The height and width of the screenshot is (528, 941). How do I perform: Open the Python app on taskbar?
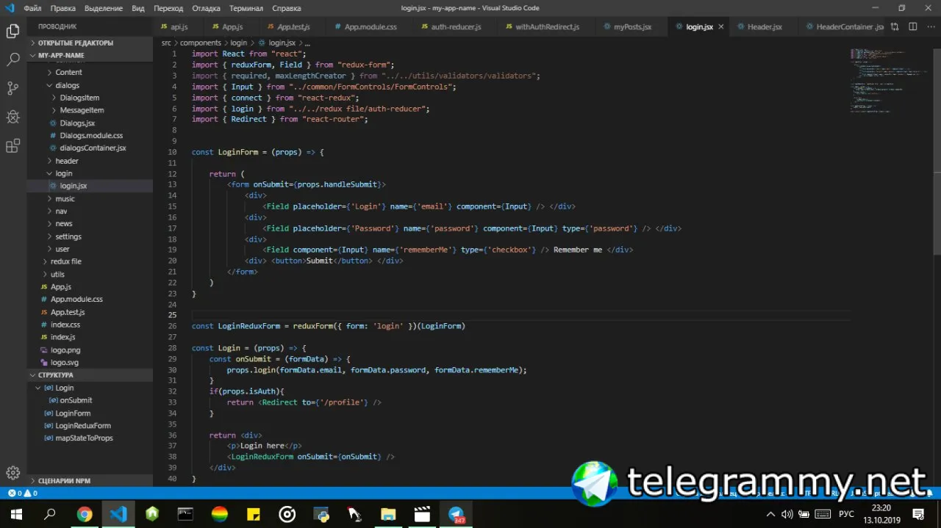(x=321, y=514)
